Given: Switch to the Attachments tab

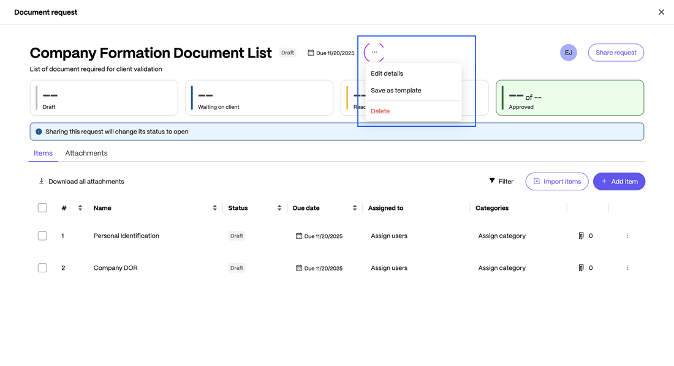Looking at the screenshot, I should click(86, 153).
